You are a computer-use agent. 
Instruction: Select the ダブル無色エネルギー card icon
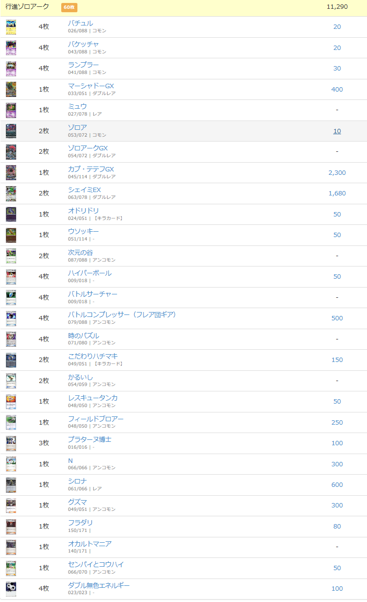(x=11, y=588)
